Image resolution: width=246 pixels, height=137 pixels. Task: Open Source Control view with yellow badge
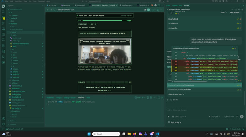click(x=3, y=17)
